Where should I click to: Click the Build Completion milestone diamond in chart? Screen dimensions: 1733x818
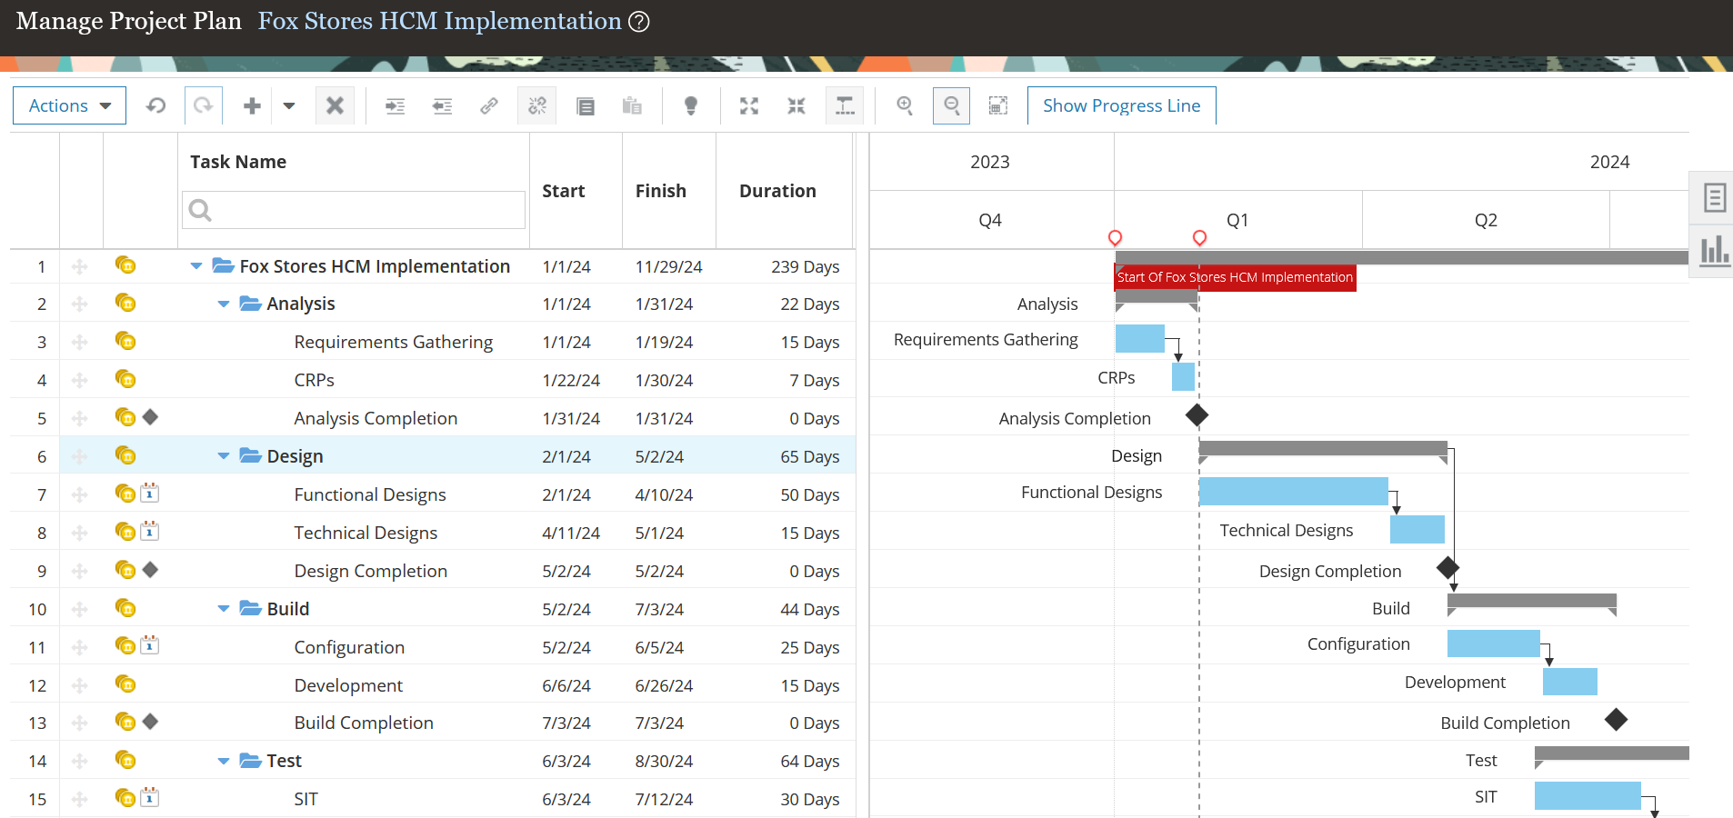pos(1616,720)
